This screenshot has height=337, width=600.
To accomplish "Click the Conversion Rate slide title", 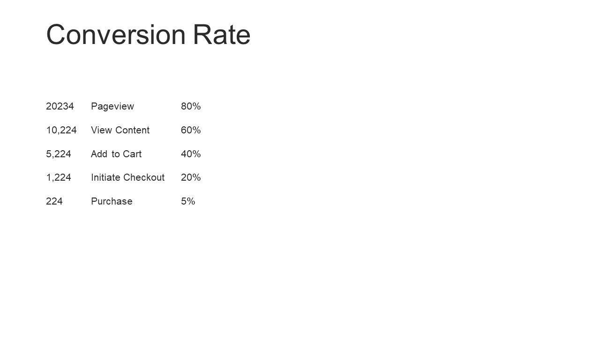I will click(x=148, y=35).
